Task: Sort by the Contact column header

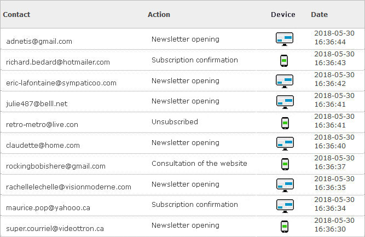Action: (x=16, y=14)
